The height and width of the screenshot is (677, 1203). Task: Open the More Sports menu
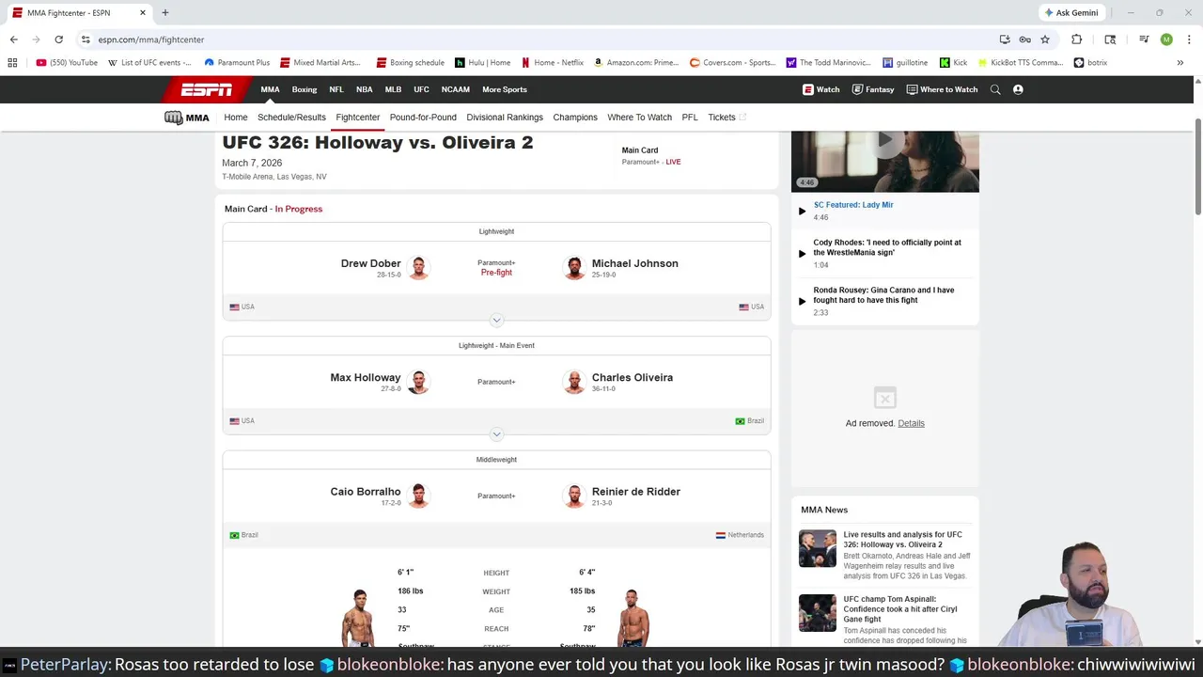[505, 89]
